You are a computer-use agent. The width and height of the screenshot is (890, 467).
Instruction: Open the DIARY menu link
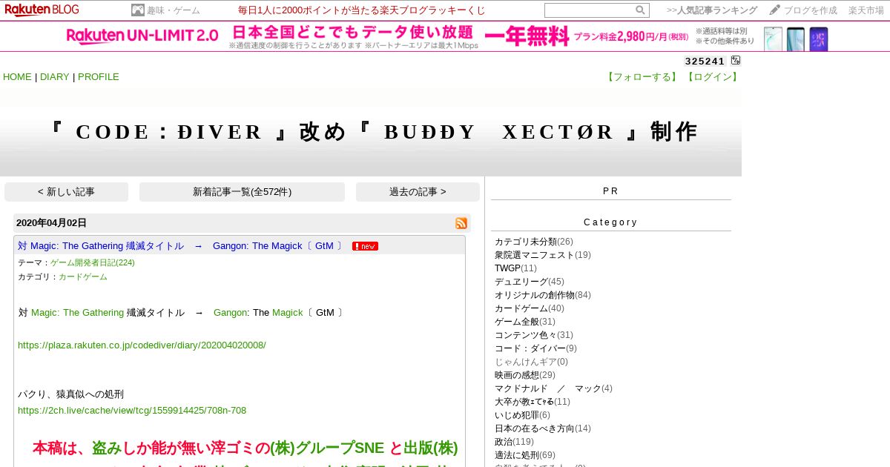pos(54,77)
